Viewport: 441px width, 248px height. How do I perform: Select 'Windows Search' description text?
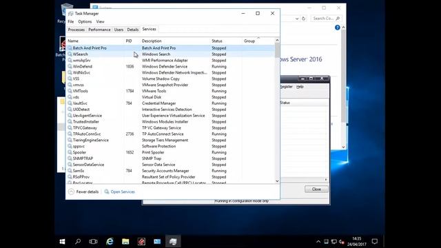[x=156, y=54]
